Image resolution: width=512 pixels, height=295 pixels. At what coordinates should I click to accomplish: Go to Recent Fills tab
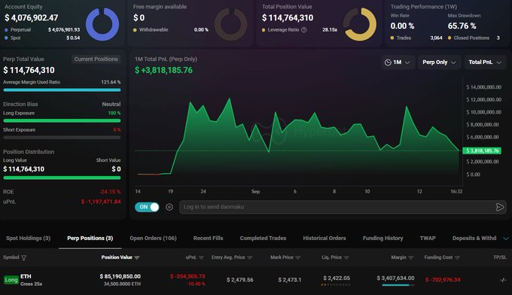[208, 239]
